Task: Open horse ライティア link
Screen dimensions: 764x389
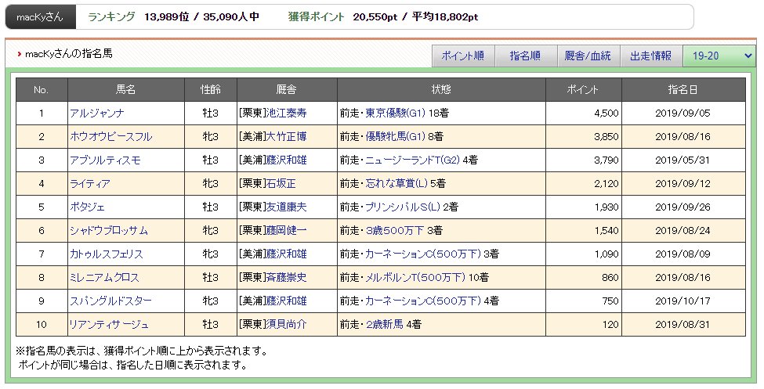Action: (x=89, y=184)
